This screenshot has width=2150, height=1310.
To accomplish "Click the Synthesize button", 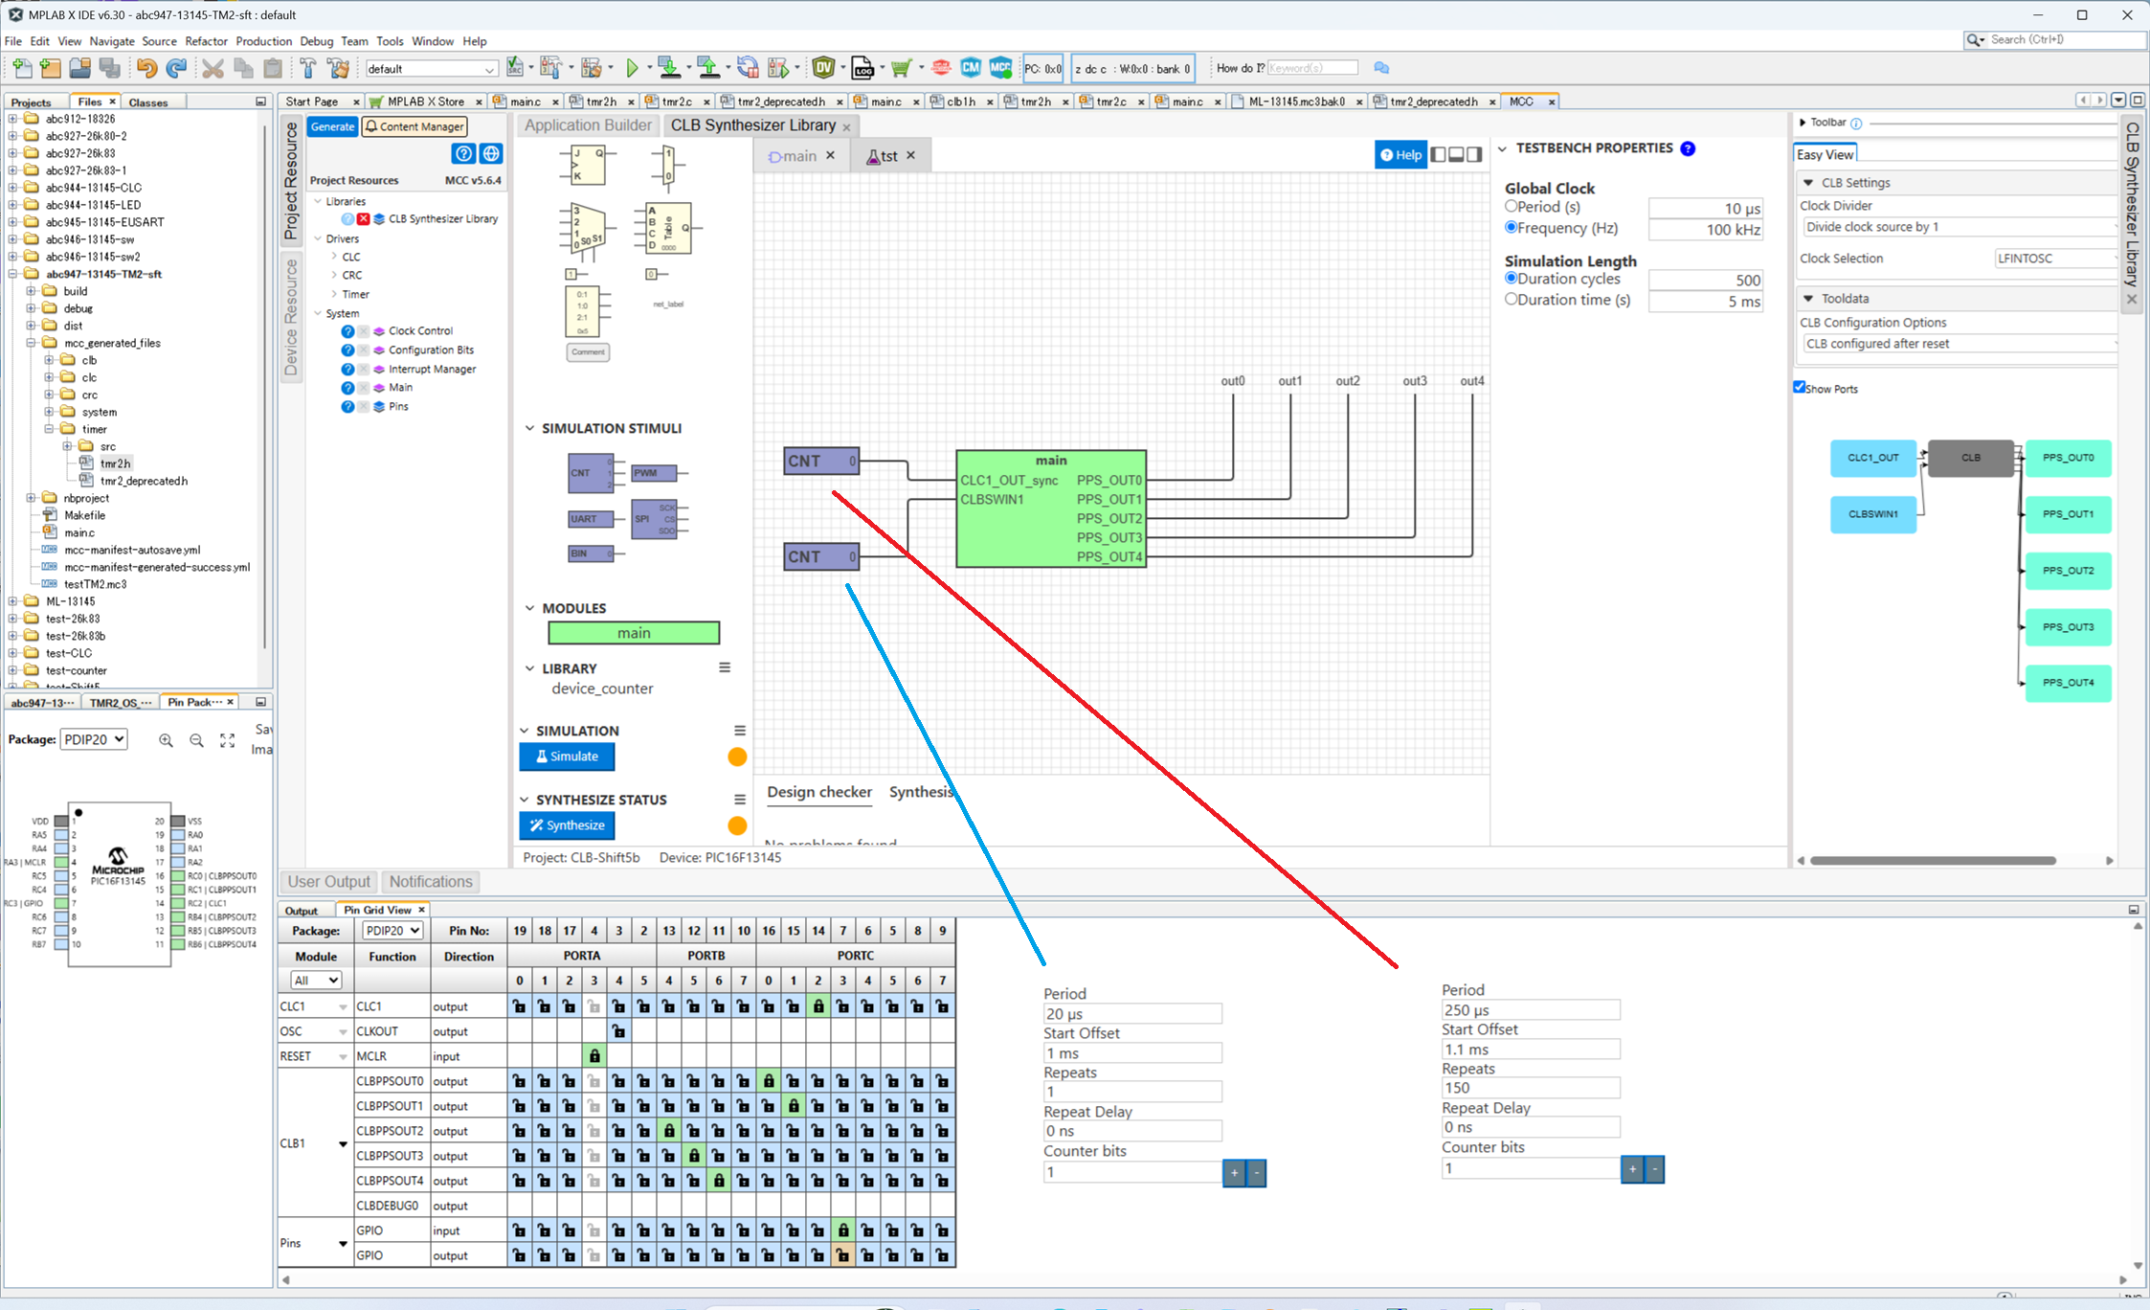I will (567, 825).
